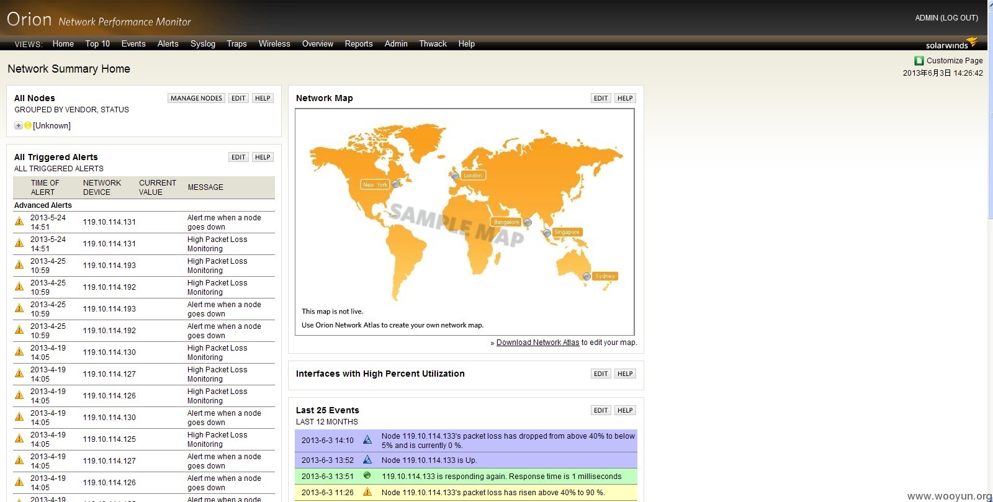This screenshot has width=993, height=502.
Task: Click warning icon for 119.10.114.130 node down alert
Action: pyautogui.click(x=19, y=417)
